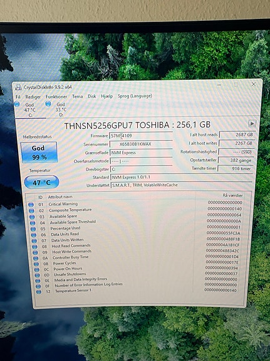Screen dimensions: 270x361
Task: Click the Temperature Sensor 1 attribute name
Action: (73, 291)
